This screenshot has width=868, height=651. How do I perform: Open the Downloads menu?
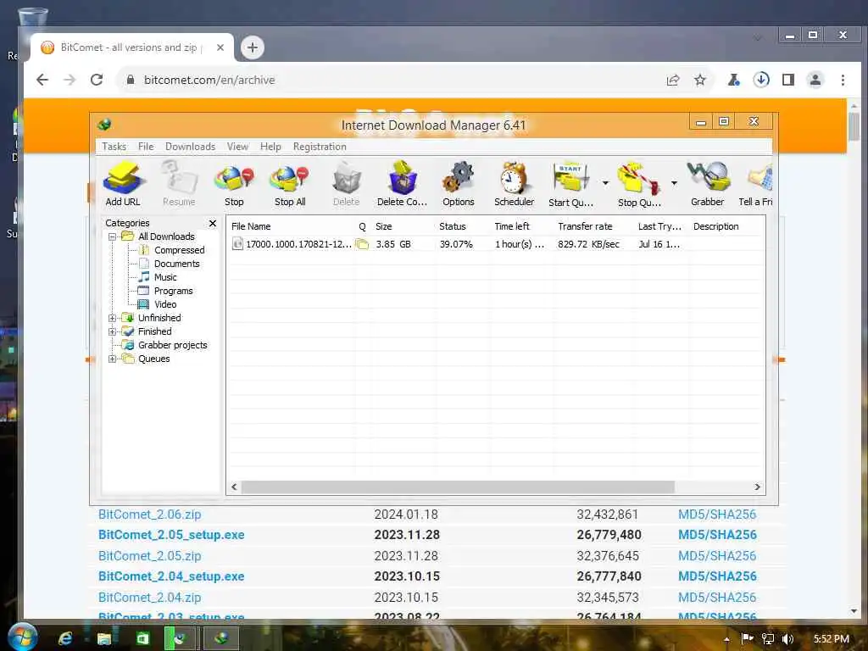point(190,147)
